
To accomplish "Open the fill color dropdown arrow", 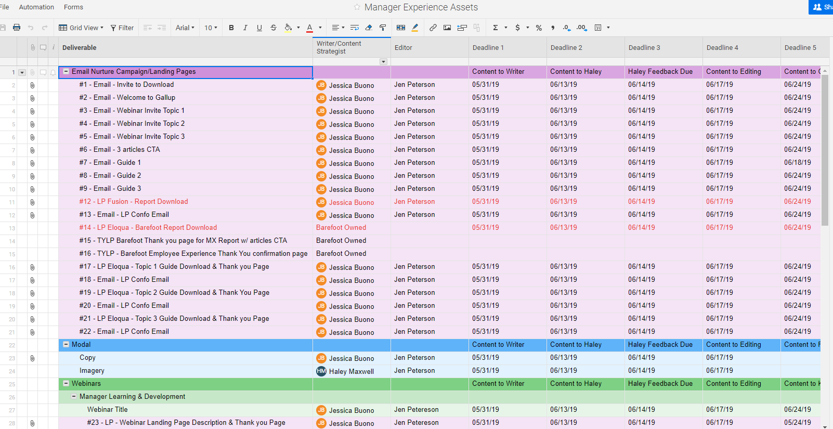I will (298, 28).
